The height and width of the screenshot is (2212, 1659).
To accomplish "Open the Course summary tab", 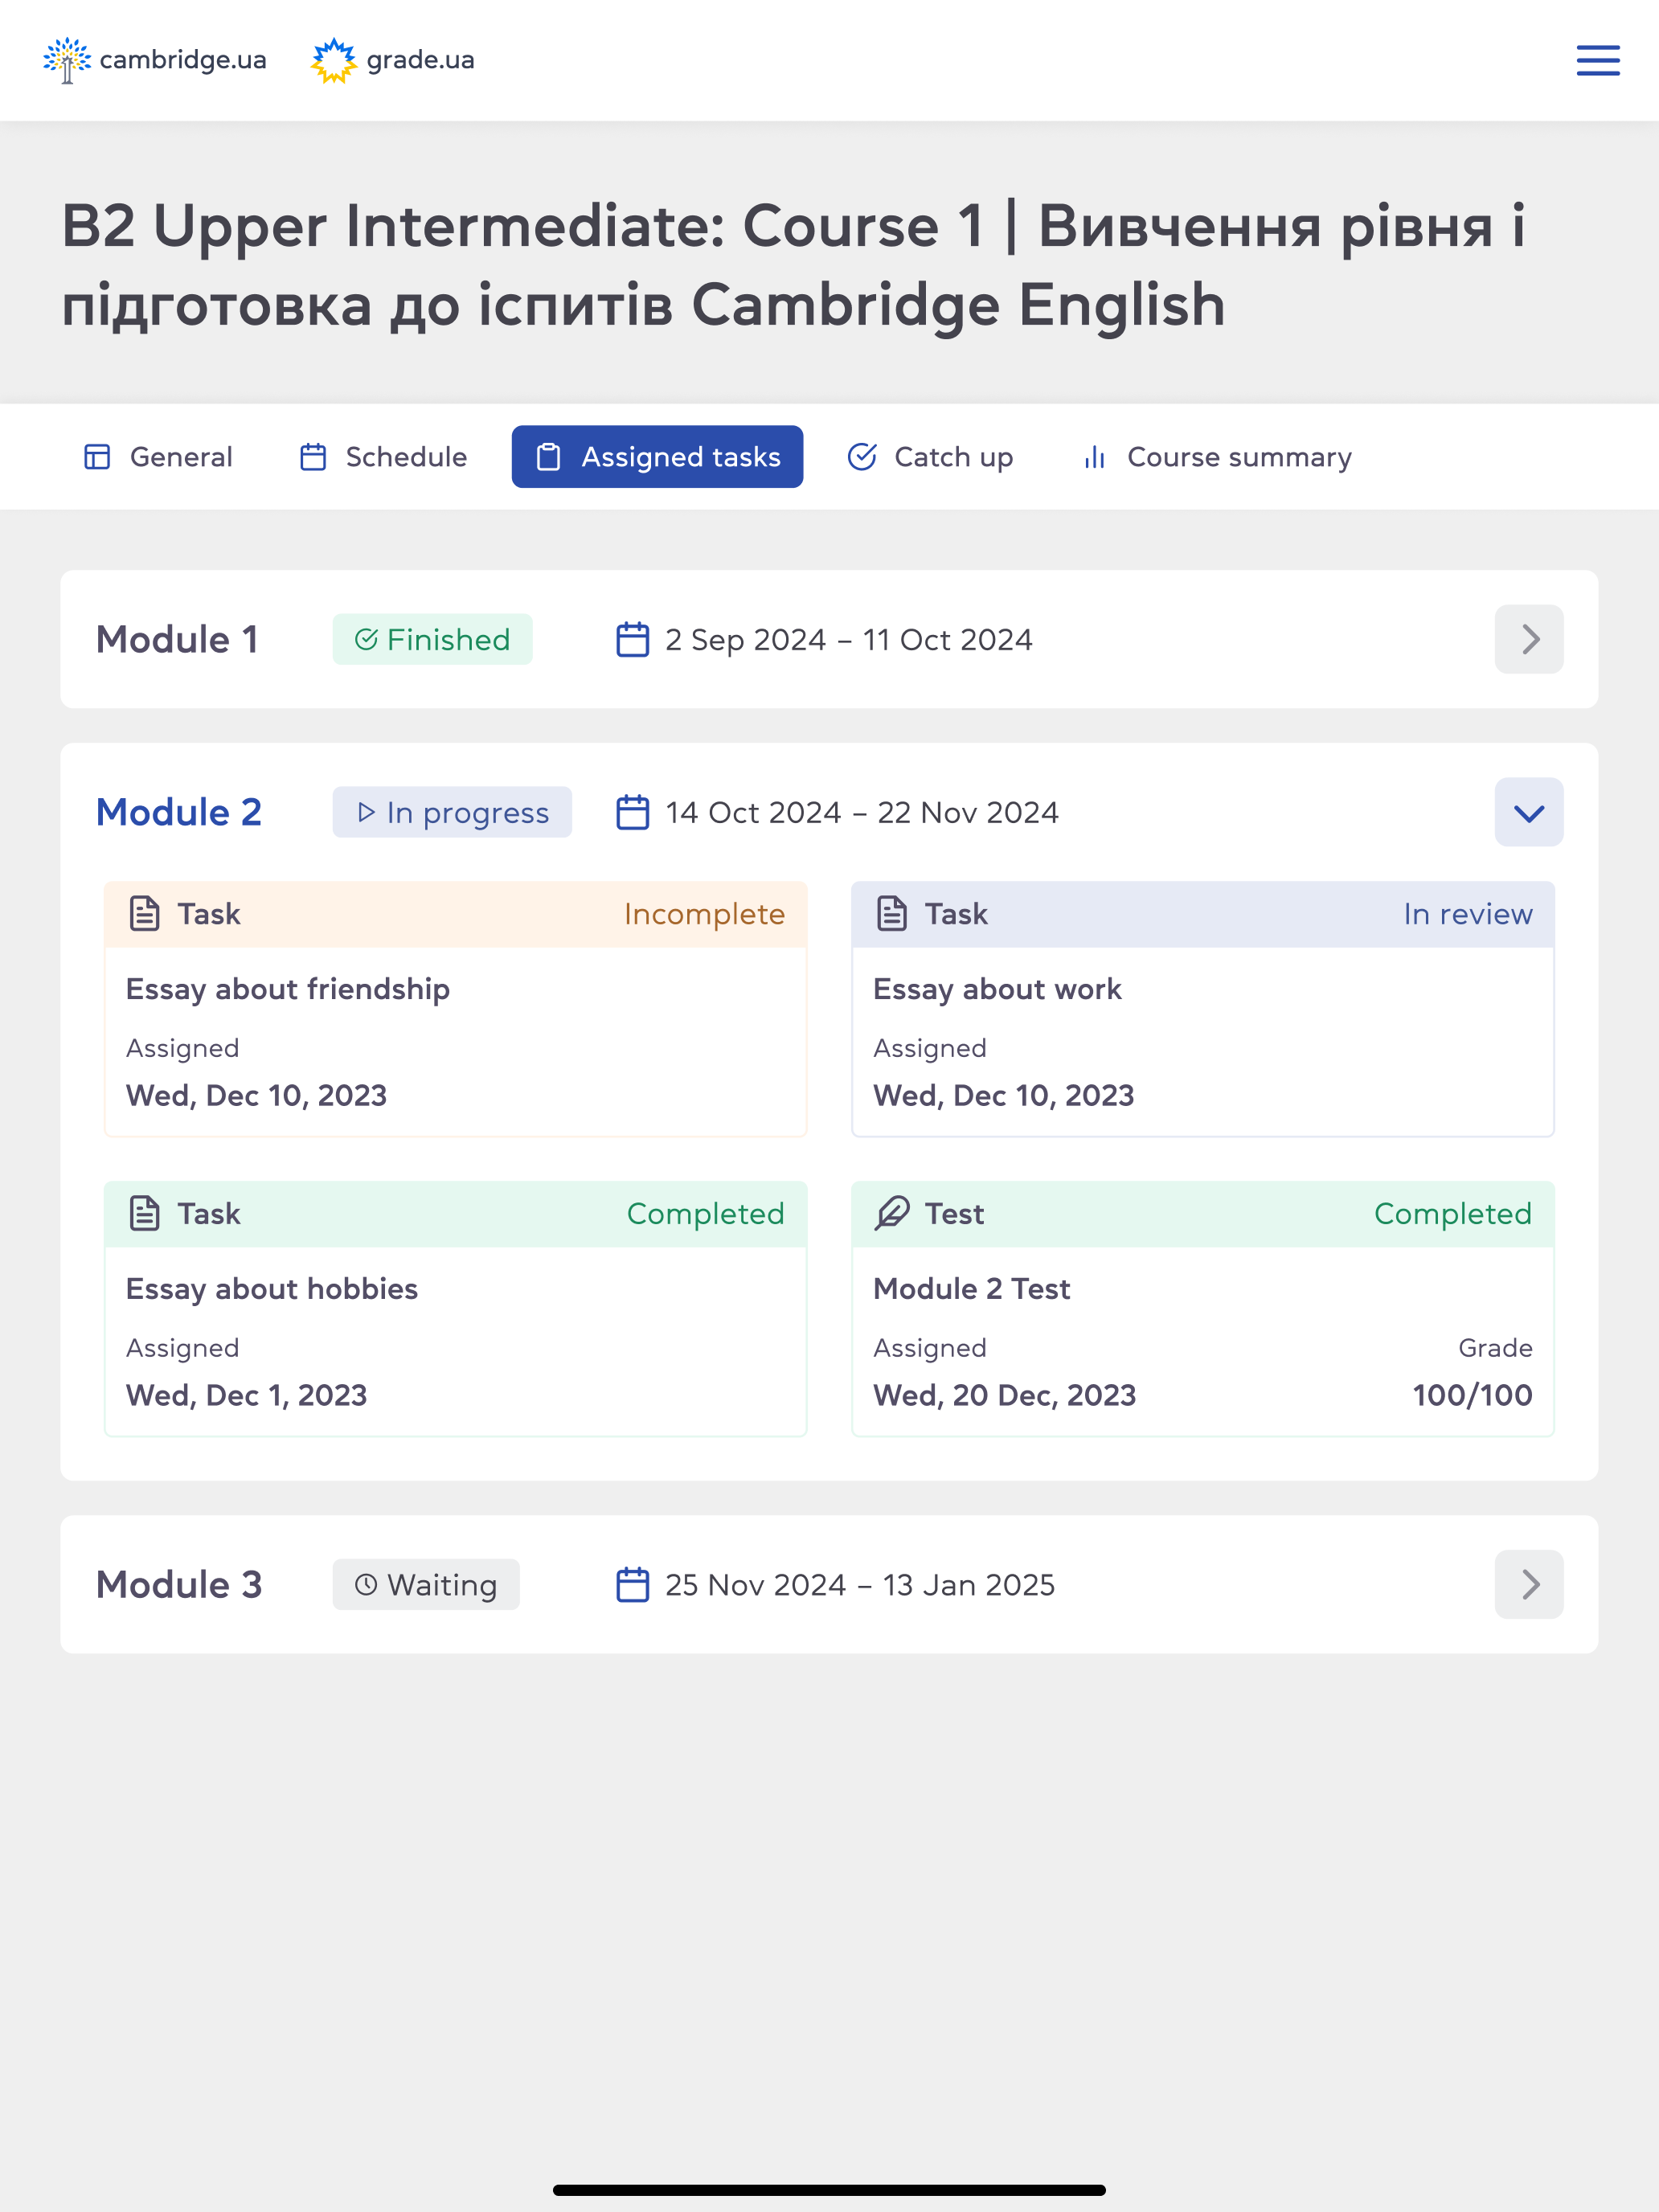I will coord(1217,457).
